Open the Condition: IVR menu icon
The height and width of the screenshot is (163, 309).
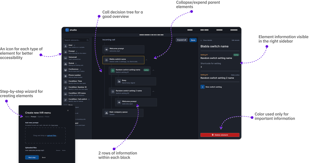65,94
